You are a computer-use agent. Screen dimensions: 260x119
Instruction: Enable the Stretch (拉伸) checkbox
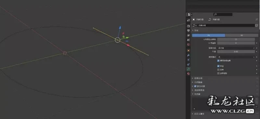(218, 70)
